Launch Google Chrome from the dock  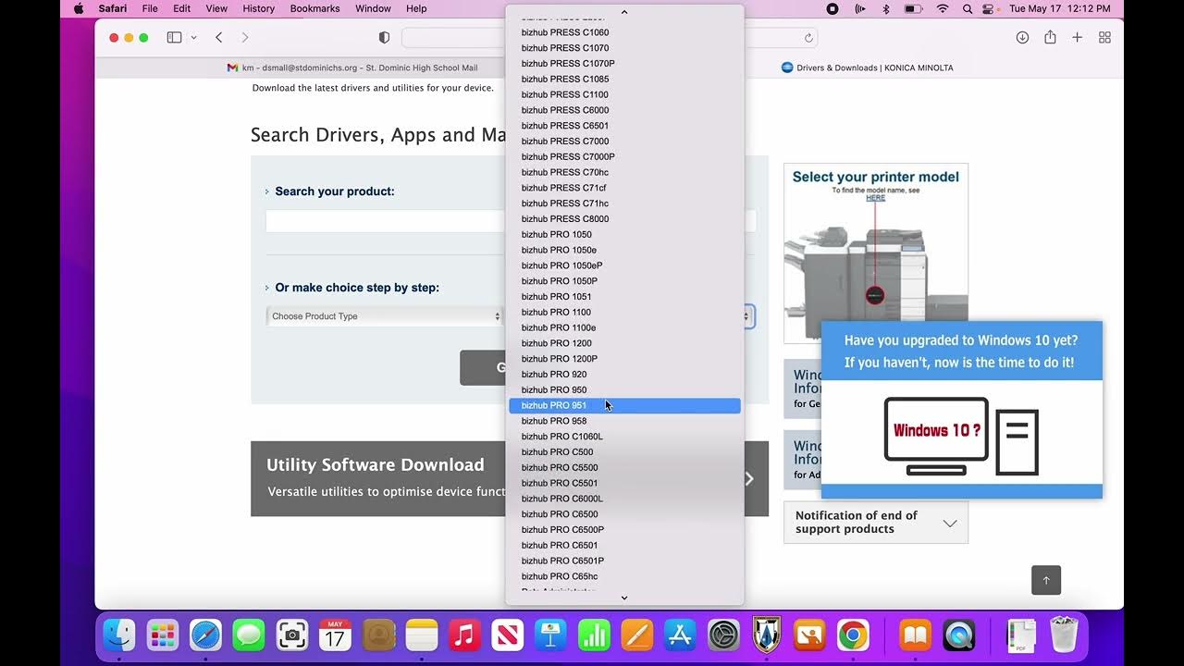[853, 635]
